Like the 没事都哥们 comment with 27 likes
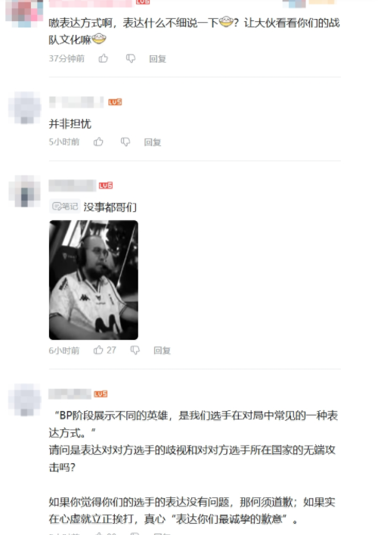387x535 pixels. [104, 350]
